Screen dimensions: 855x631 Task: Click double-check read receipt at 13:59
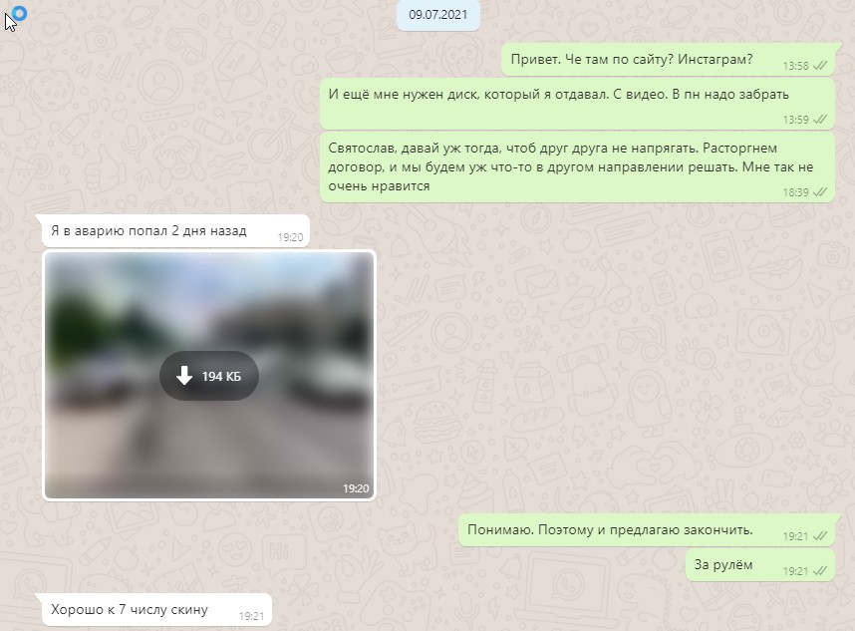pyautogui.click(x=819, y=120)
